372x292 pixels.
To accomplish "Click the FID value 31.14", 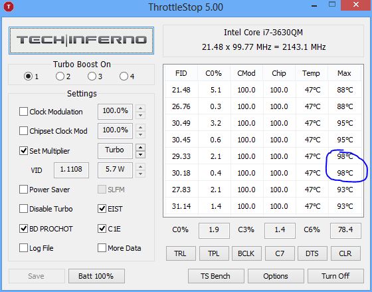I will pos(181,206).
